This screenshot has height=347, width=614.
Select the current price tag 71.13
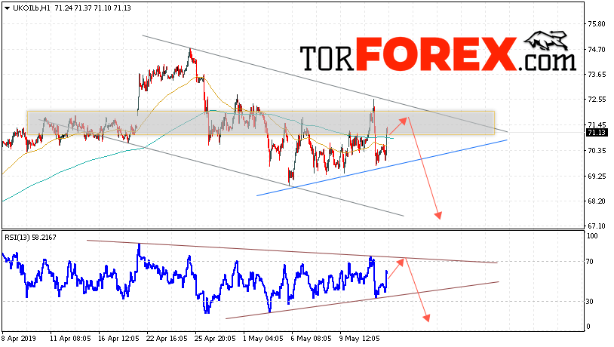tap(597, 133)
